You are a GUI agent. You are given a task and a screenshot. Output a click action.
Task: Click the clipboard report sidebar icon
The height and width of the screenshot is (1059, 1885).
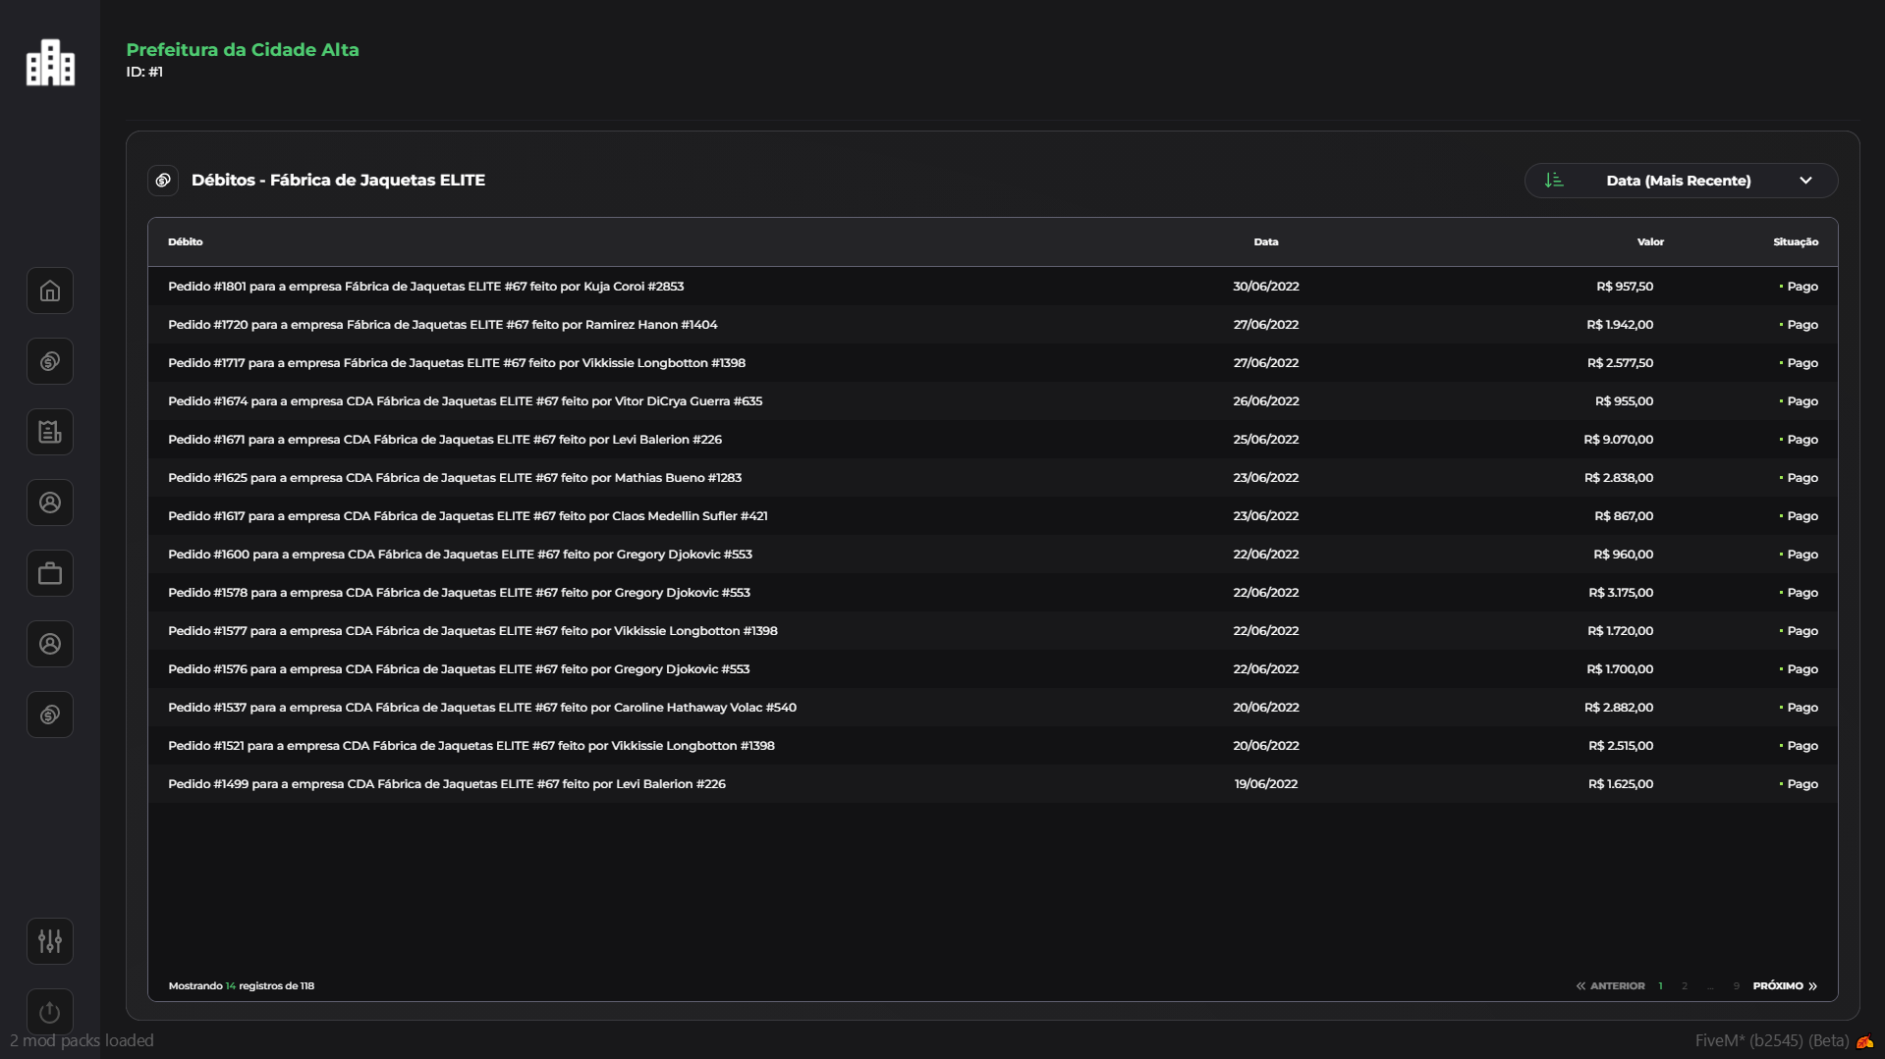[x=50, y=433]
